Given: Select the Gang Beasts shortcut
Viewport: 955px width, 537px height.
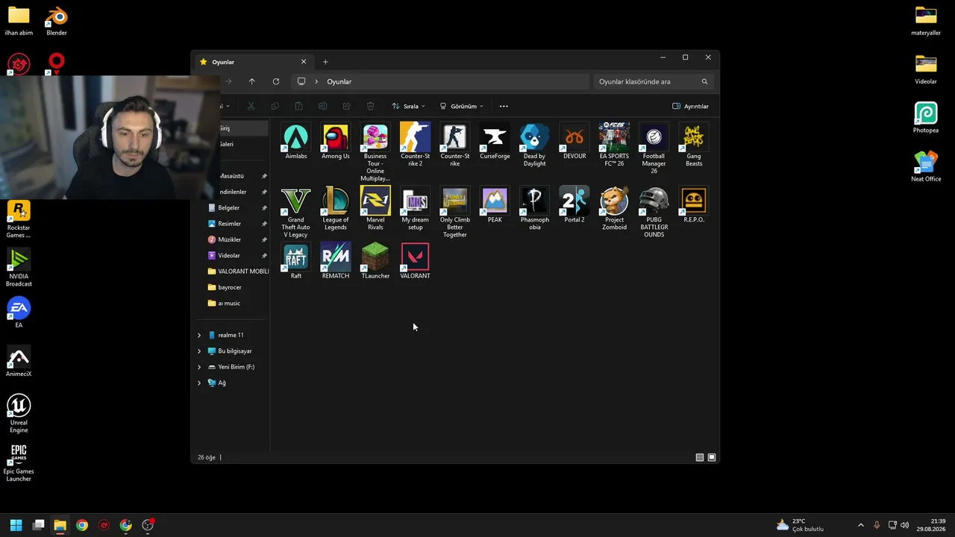Looking at the screenshot, I should pos(694,145).
